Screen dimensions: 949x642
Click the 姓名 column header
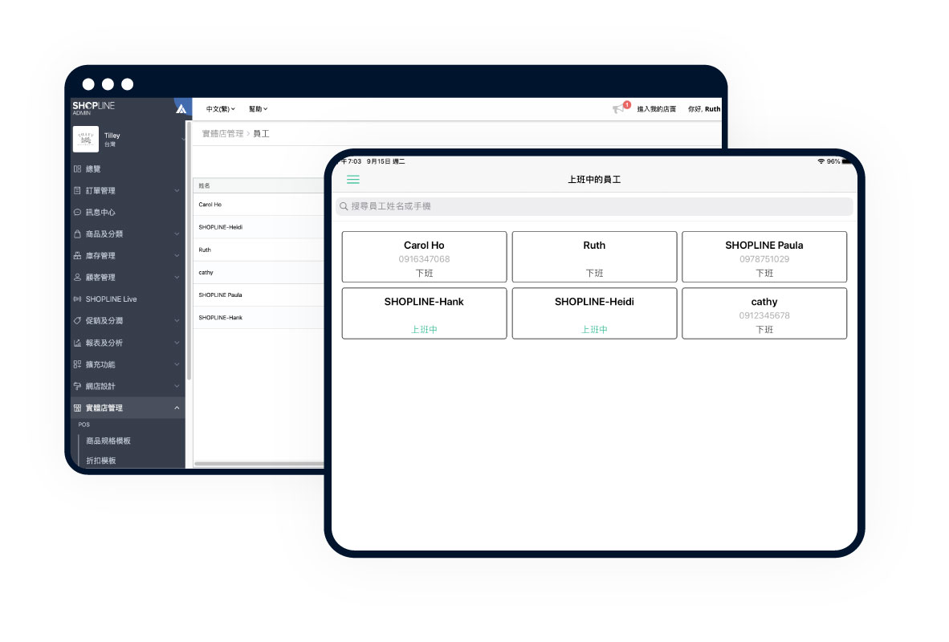pyautogui.click(x=205, y=185)
